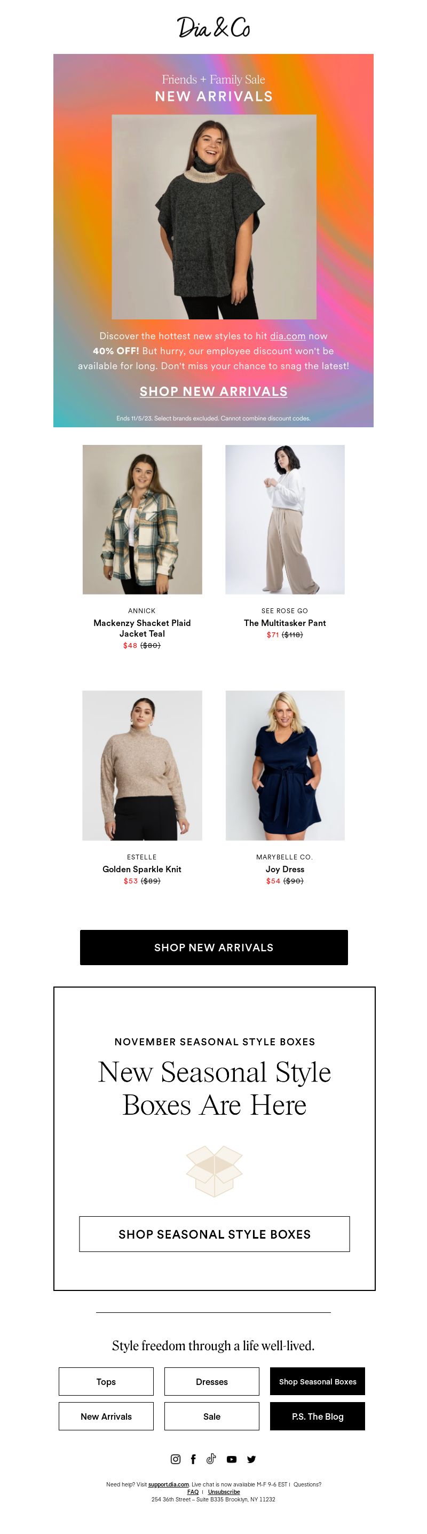The height and width of the screenshot is (1534, 427).
Task: Click the Dia & Co logo
Action: point(213,27)
